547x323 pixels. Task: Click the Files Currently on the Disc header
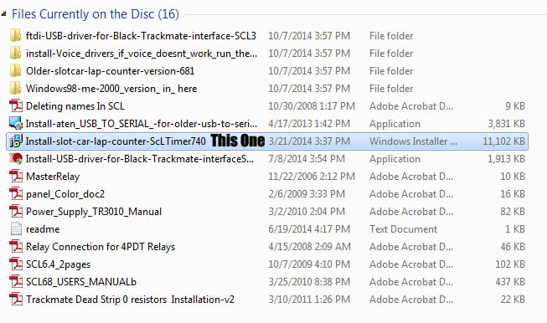click(x=95, y=14)
